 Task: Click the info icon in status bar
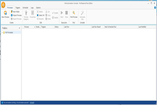pos(2,103)
